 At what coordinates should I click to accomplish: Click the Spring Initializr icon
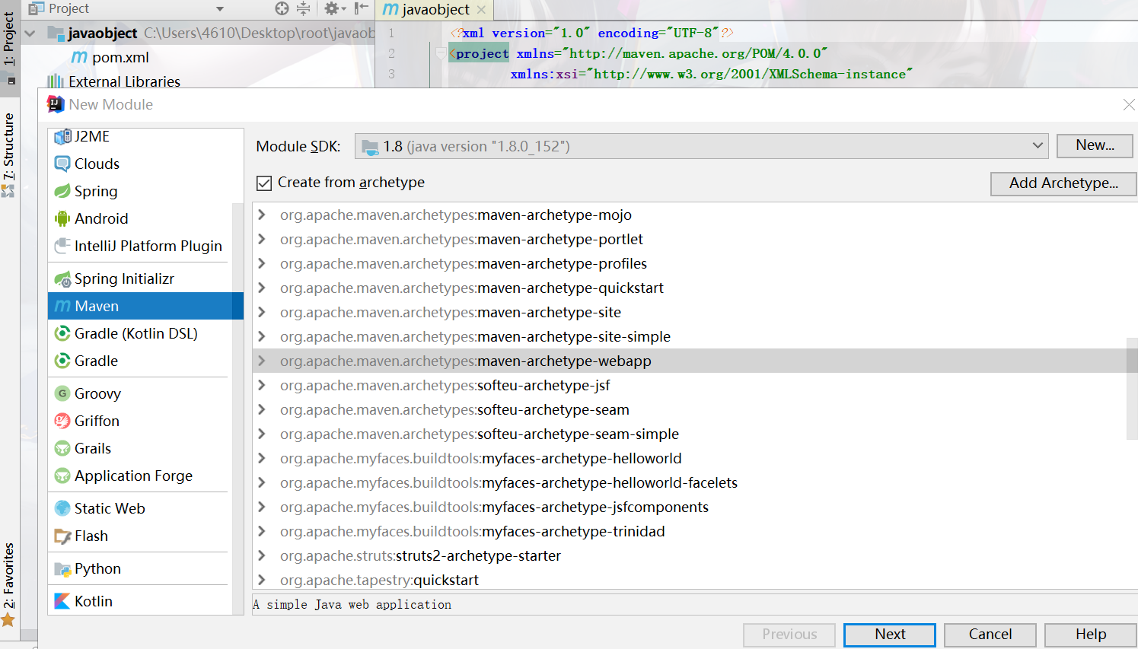coord(62,279)
